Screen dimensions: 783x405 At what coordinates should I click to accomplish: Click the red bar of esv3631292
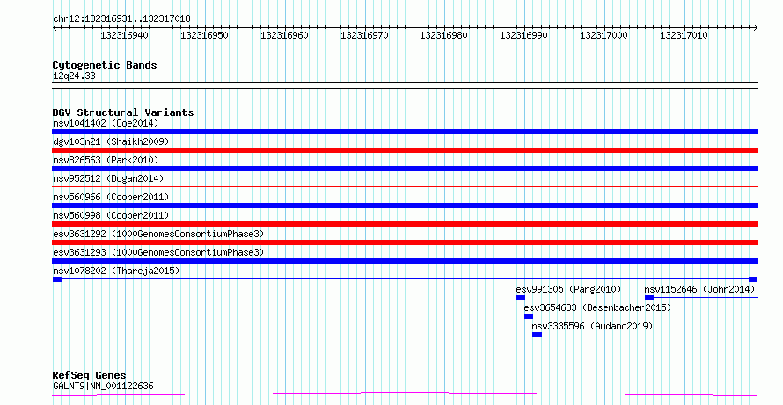point(405,242)
